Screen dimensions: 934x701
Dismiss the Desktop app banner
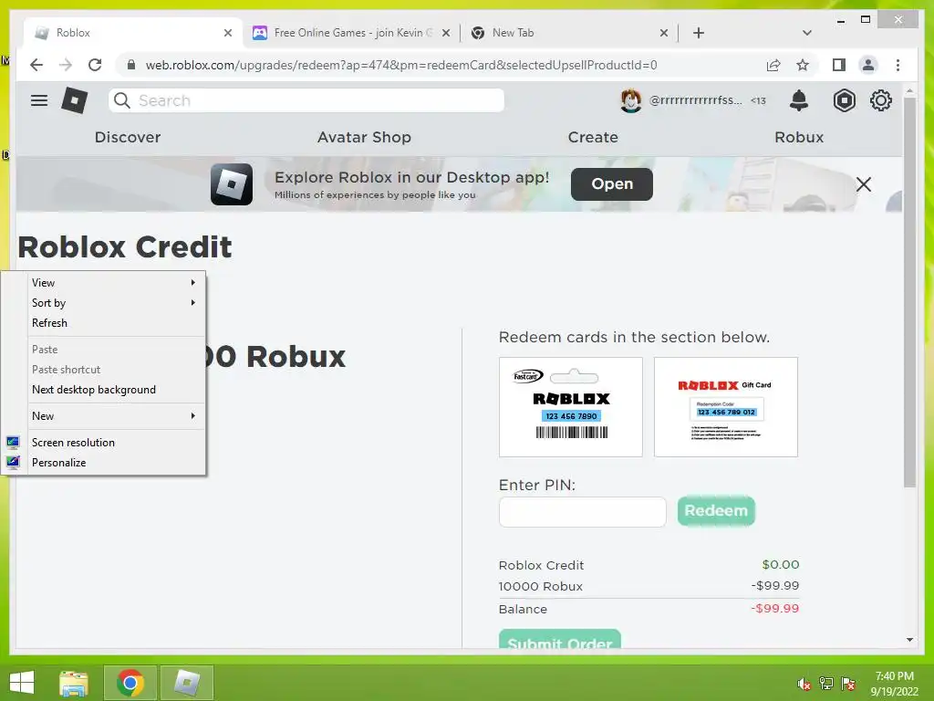pyautogui.click(x=863, y=184)
